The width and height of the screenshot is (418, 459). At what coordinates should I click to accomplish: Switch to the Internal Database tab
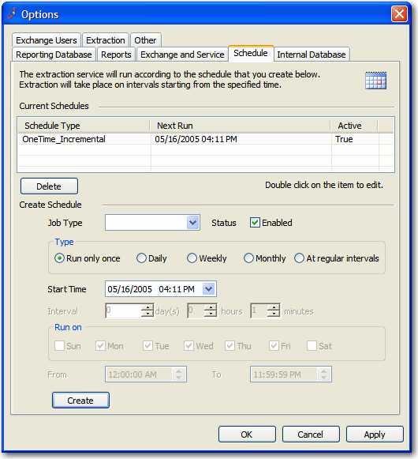click(312, 55)
